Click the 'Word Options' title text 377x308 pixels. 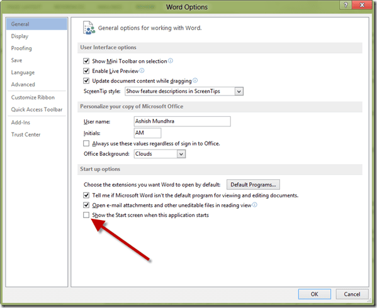click(x=187, y=7)
